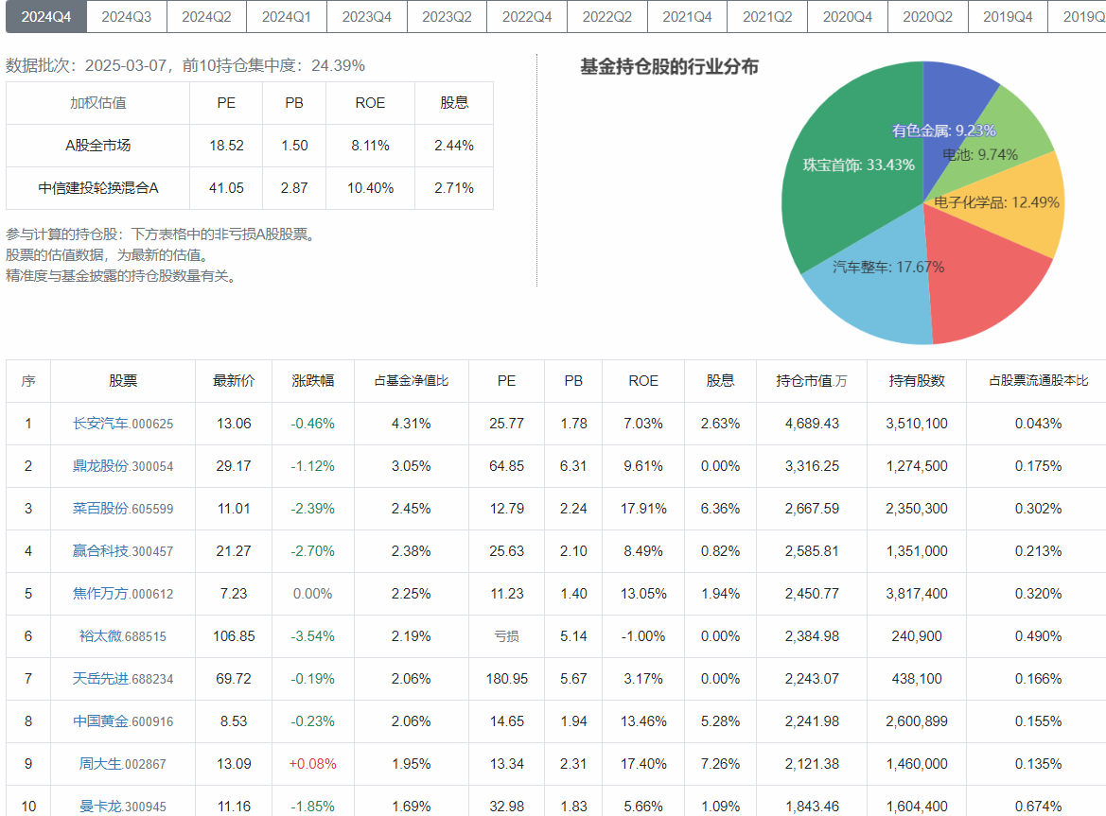
Task: Click the 106.85 latest price cell
Action: [x=234, y=636]
